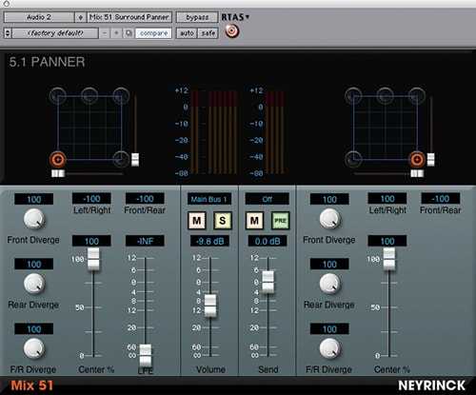Image resolution: width=476 pixels, height=395 pixels.
Task: Click the right Front Diverge 100 value field
Action: (329, 199)
